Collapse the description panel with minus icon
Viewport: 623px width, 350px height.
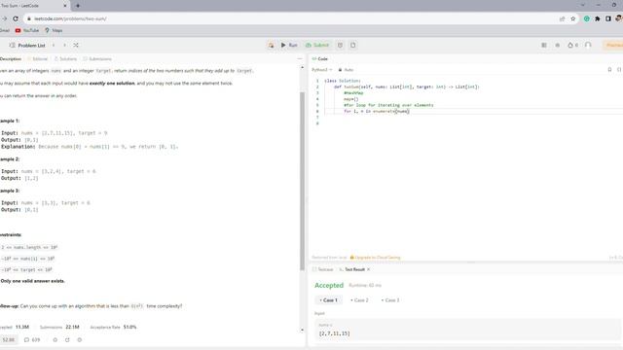pos(300,58)
